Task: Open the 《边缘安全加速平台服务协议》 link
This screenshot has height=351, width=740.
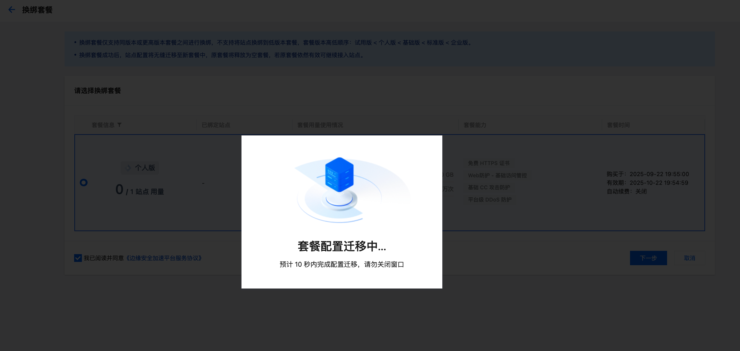Action: pos(164,258)
